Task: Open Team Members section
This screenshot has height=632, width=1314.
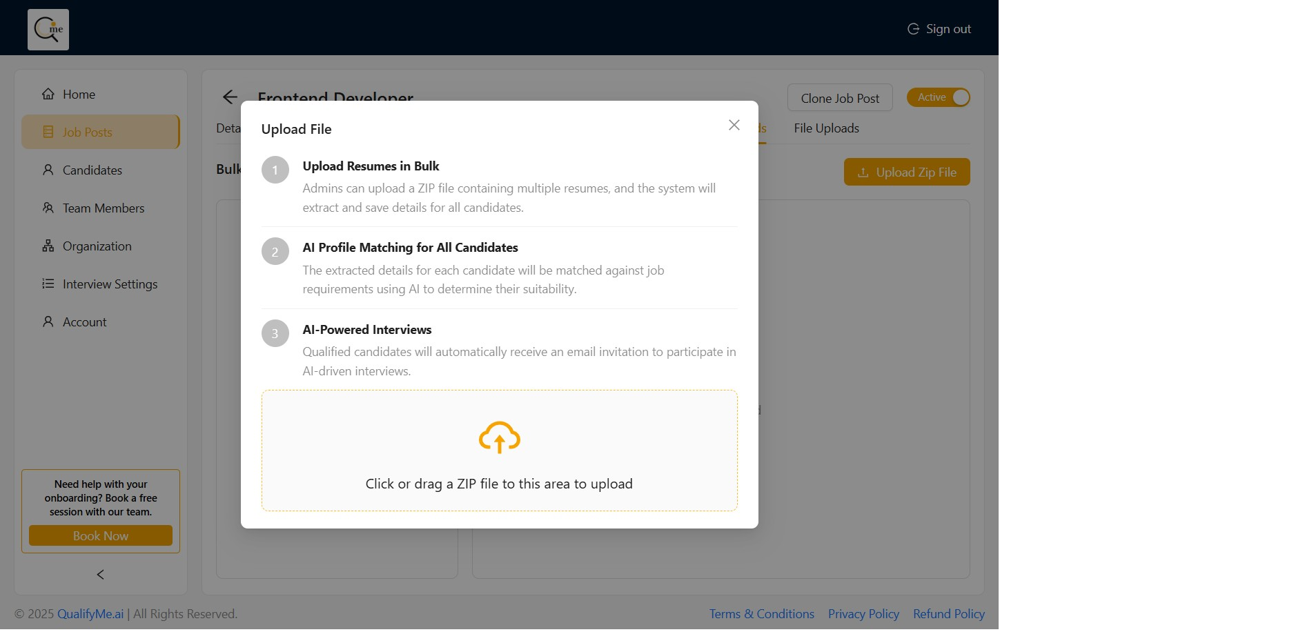Action: 103,208
